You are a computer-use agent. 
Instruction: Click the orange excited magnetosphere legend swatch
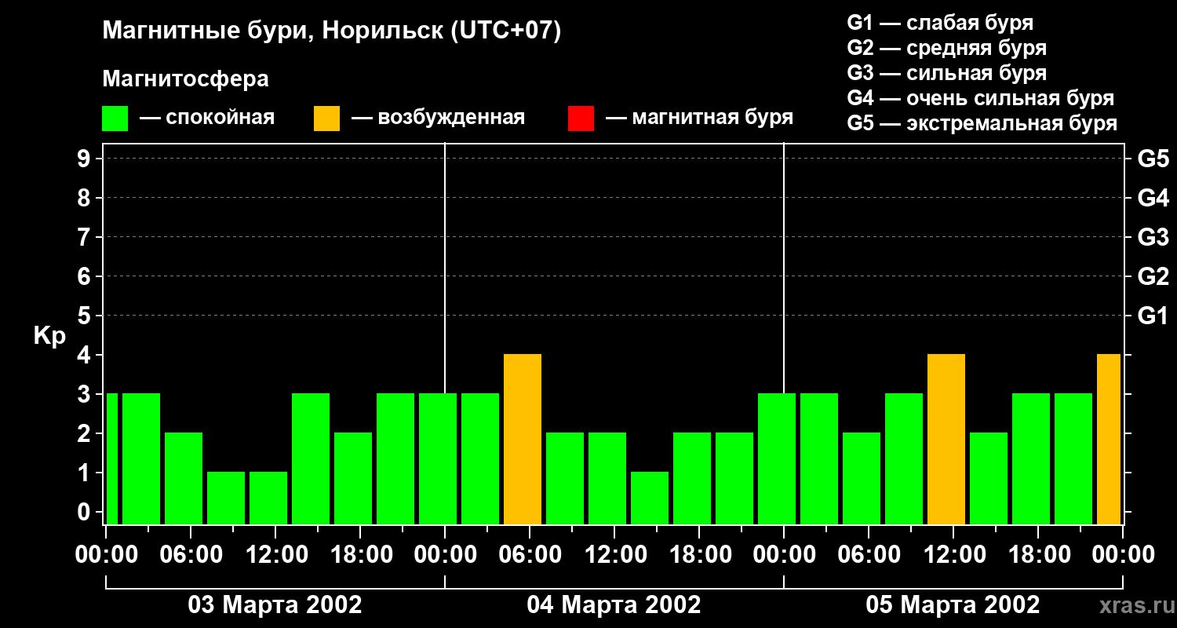[326, 119]
